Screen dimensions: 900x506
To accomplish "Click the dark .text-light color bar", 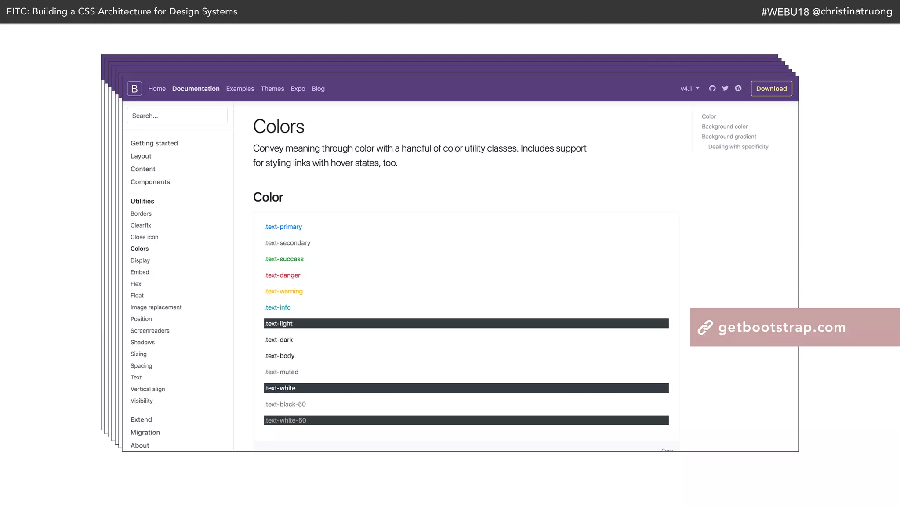I will (466, 324).
